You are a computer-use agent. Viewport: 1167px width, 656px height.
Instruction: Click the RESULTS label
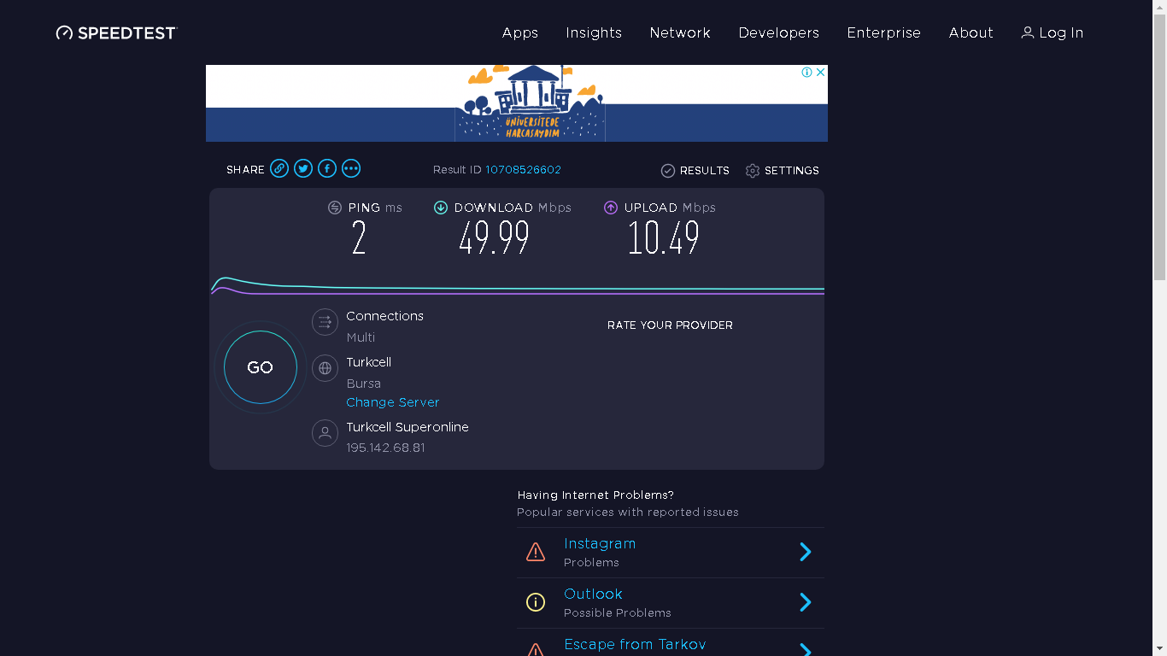pyautogui.click(x=705, y=171)
